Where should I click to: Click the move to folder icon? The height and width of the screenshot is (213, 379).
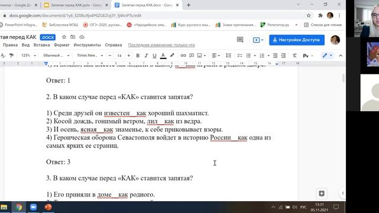pos(73,37)
